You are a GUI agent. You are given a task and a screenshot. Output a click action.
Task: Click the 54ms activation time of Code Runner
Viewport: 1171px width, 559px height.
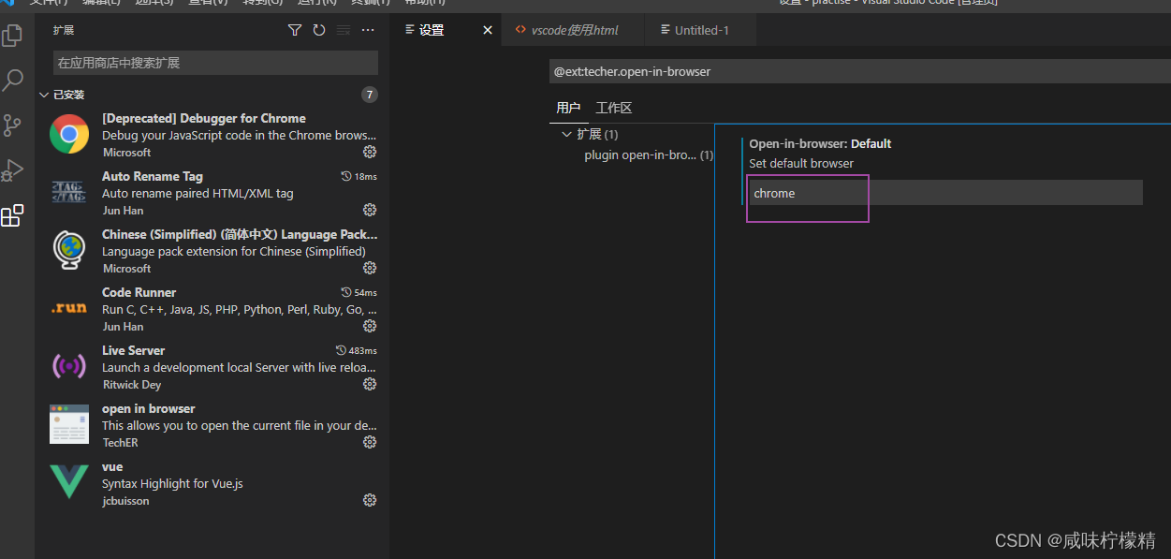click(359, 292)
